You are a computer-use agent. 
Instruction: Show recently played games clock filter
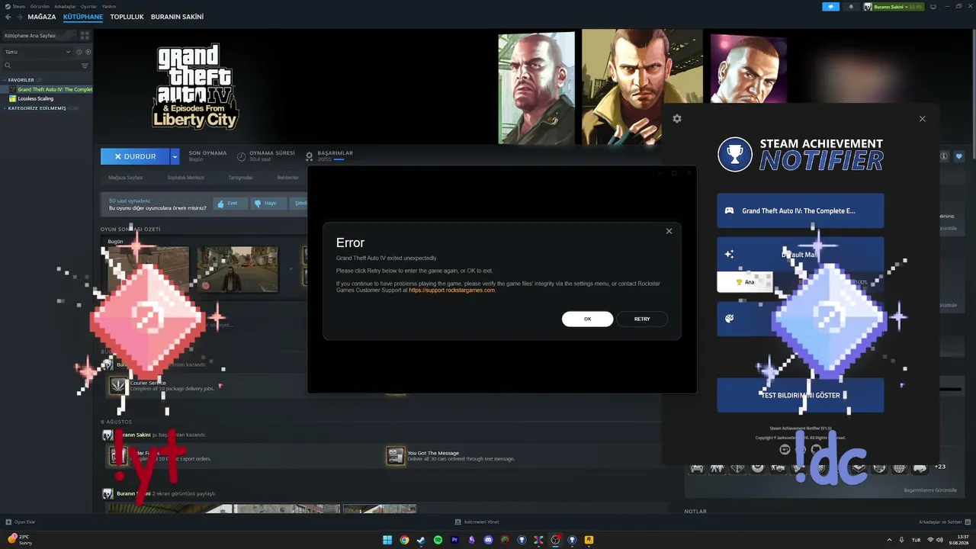tap(79, 52)
